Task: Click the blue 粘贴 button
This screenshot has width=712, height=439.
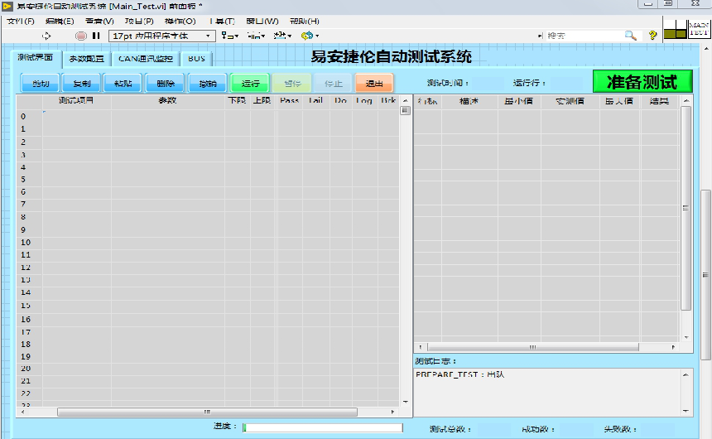Action: click(x=123, y=83)
